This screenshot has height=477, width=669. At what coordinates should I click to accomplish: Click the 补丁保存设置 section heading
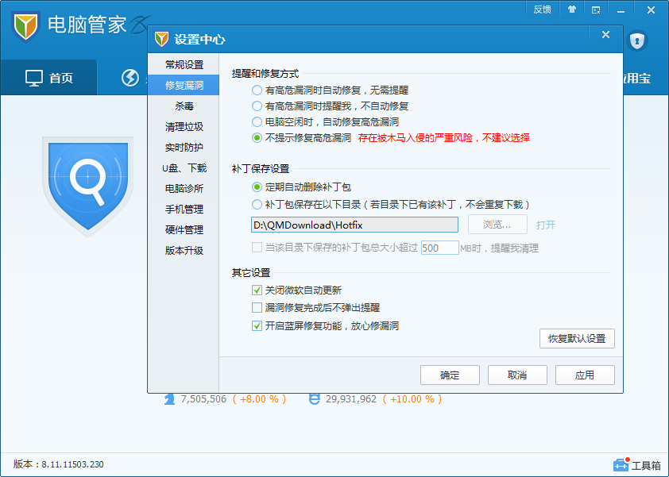[x=261, y=169]
